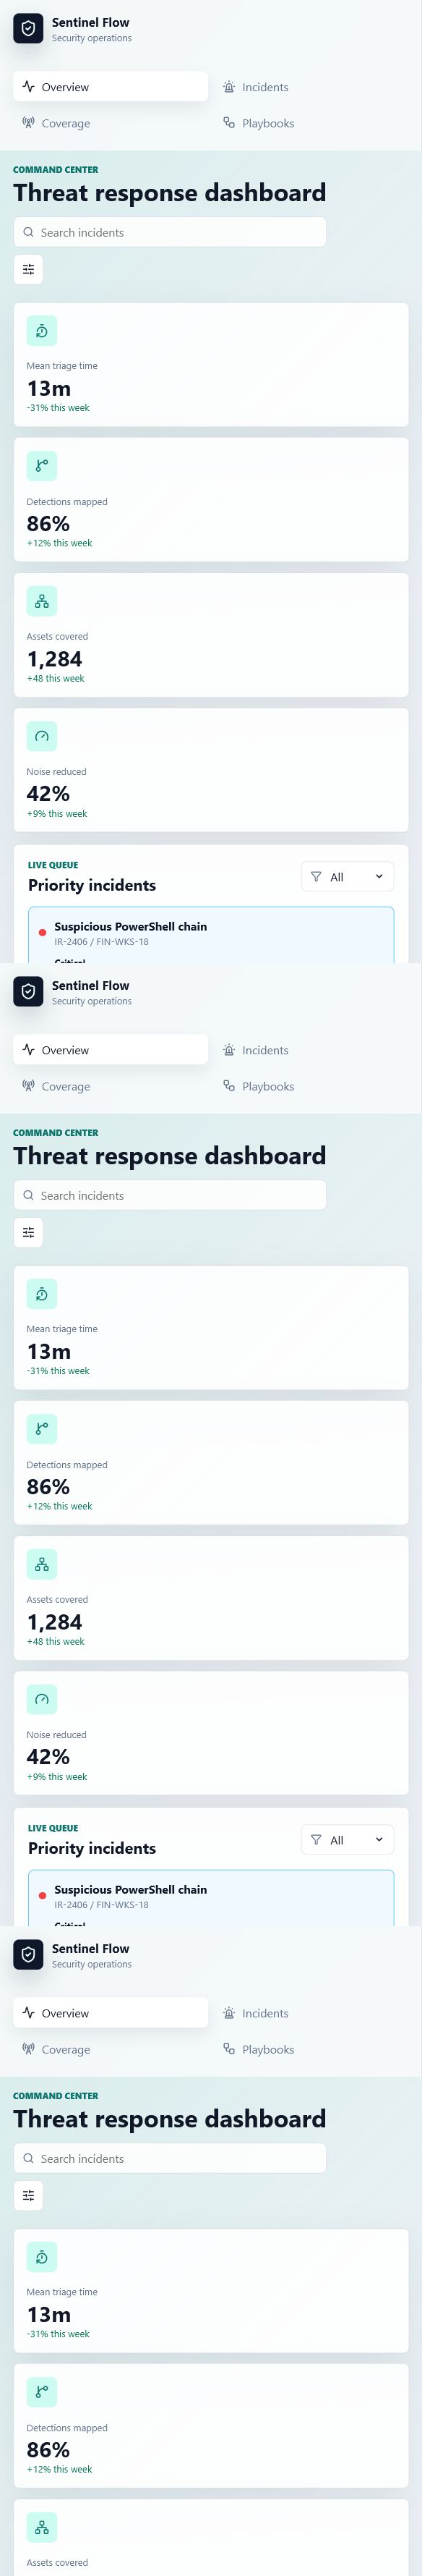Click the 42% noise value in middle copy
Viewport: 422px width, 2576px height.
[x=48, y=1757]
